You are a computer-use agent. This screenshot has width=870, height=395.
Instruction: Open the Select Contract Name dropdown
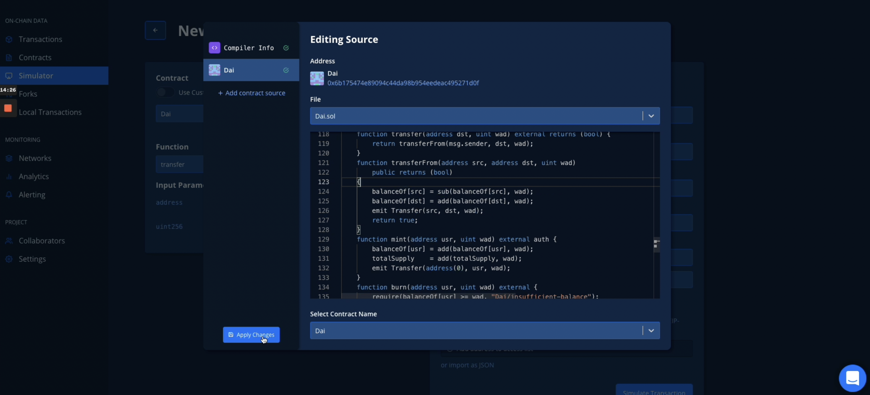485,331
